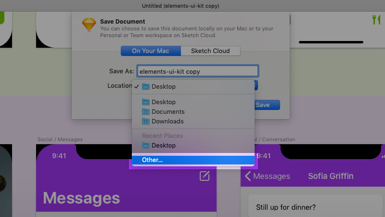This screenshot has width=385, height=217.
Task: Click the large Messages heading text
Action: pyautogui.click(x=81, y=198)
